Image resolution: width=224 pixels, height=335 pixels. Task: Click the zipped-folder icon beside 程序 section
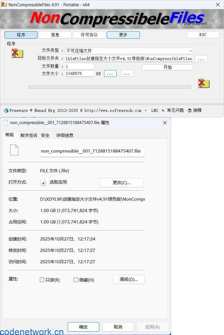pos(17,53)
